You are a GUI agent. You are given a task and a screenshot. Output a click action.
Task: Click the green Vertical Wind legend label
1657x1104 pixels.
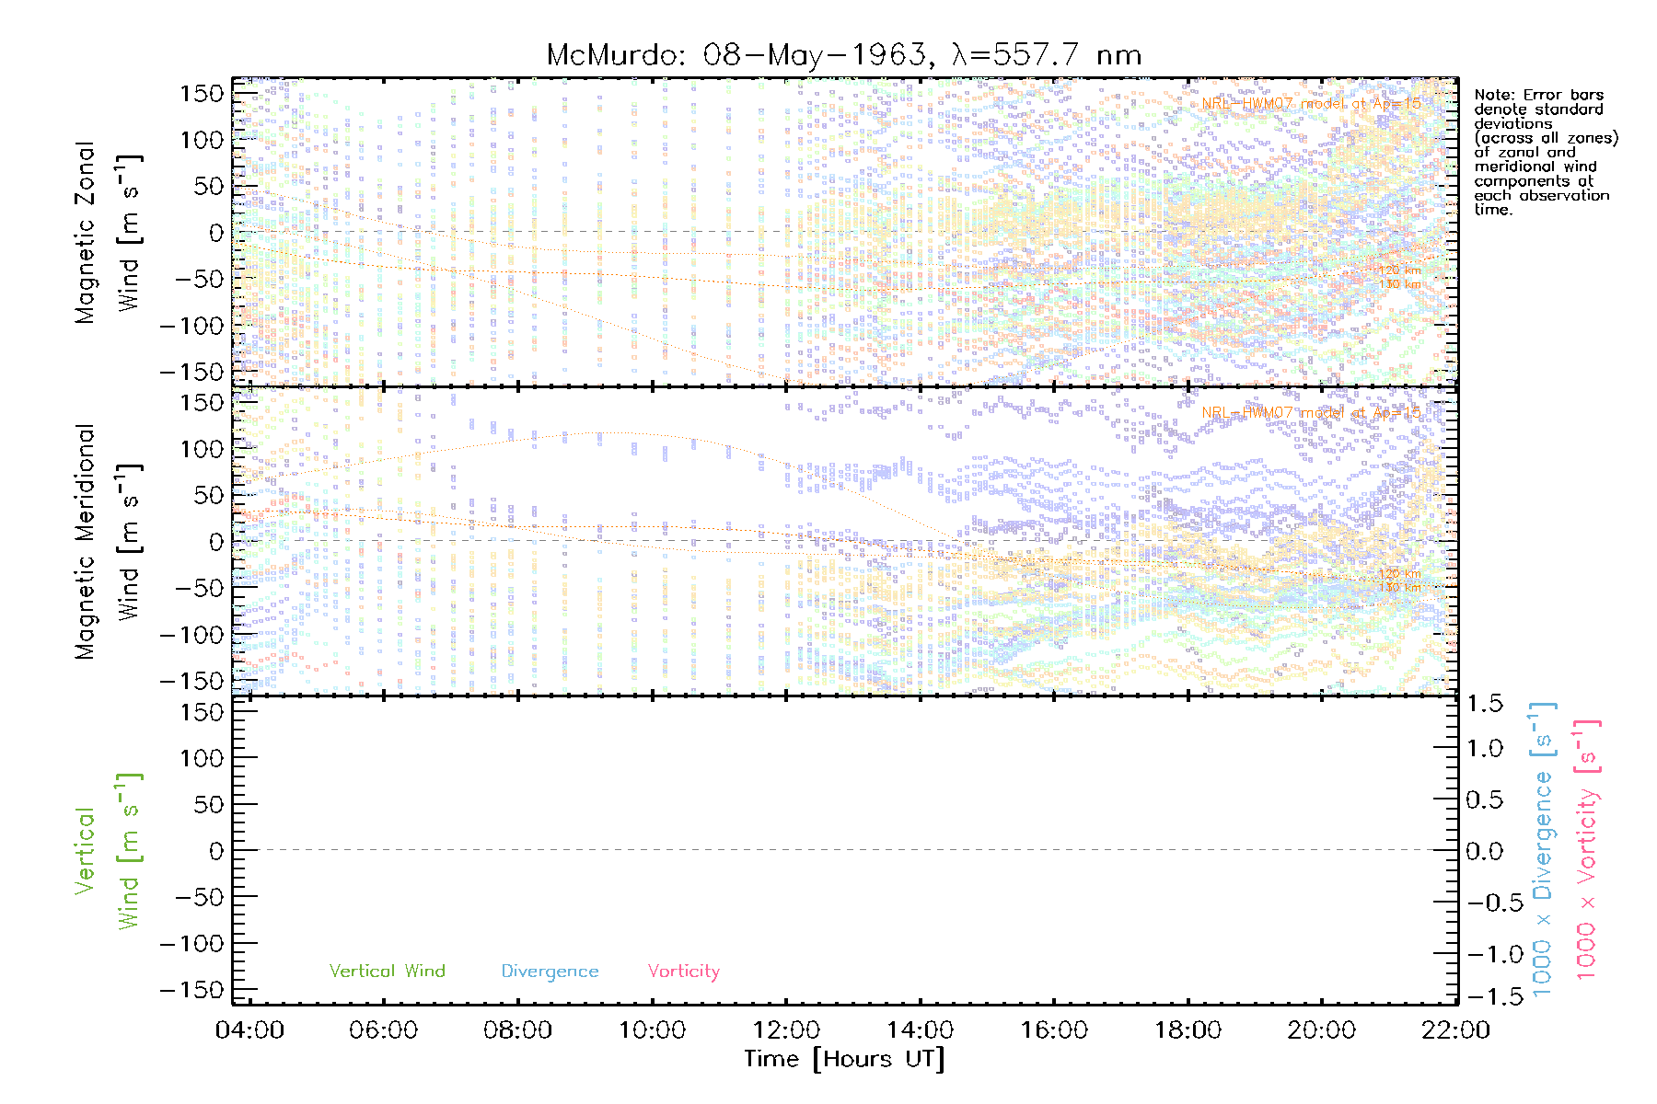click(x=387, y=972)
